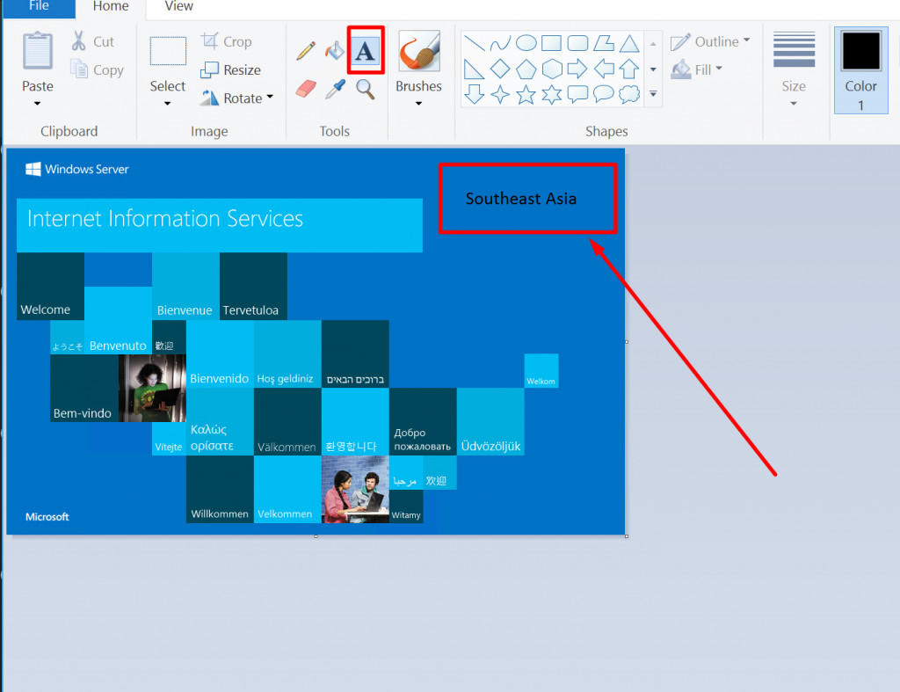Choose the Polygon shape

coord(603,43)
